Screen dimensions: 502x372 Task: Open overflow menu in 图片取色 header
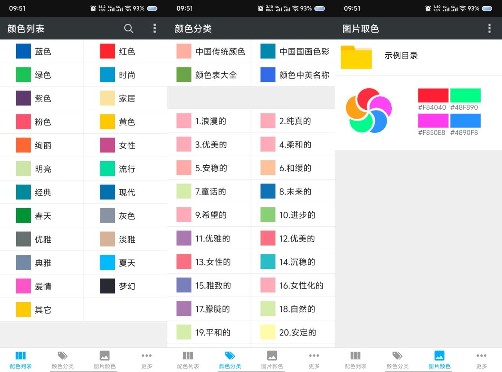point(489,28)
